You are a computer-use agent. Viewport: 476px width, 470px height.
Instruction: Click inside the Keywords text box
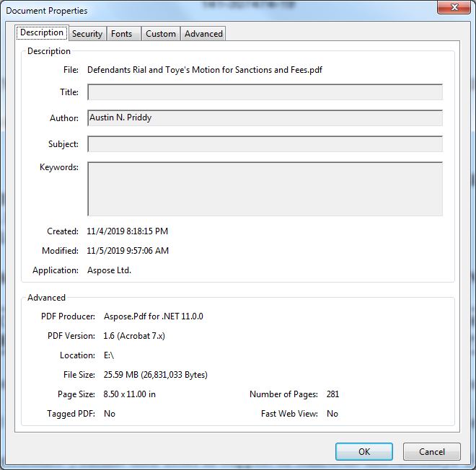pos(265,189)
